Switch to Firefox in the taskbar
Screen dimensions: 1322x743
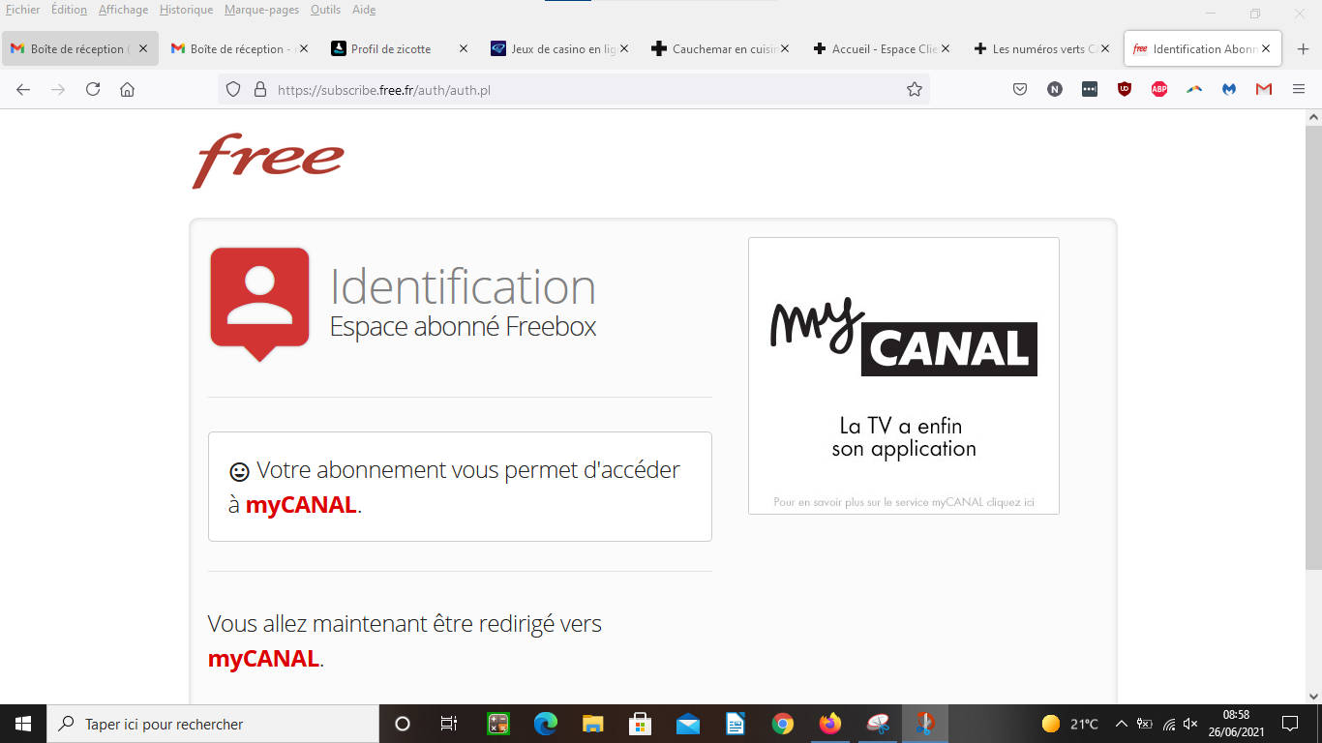tap(830, 724)
